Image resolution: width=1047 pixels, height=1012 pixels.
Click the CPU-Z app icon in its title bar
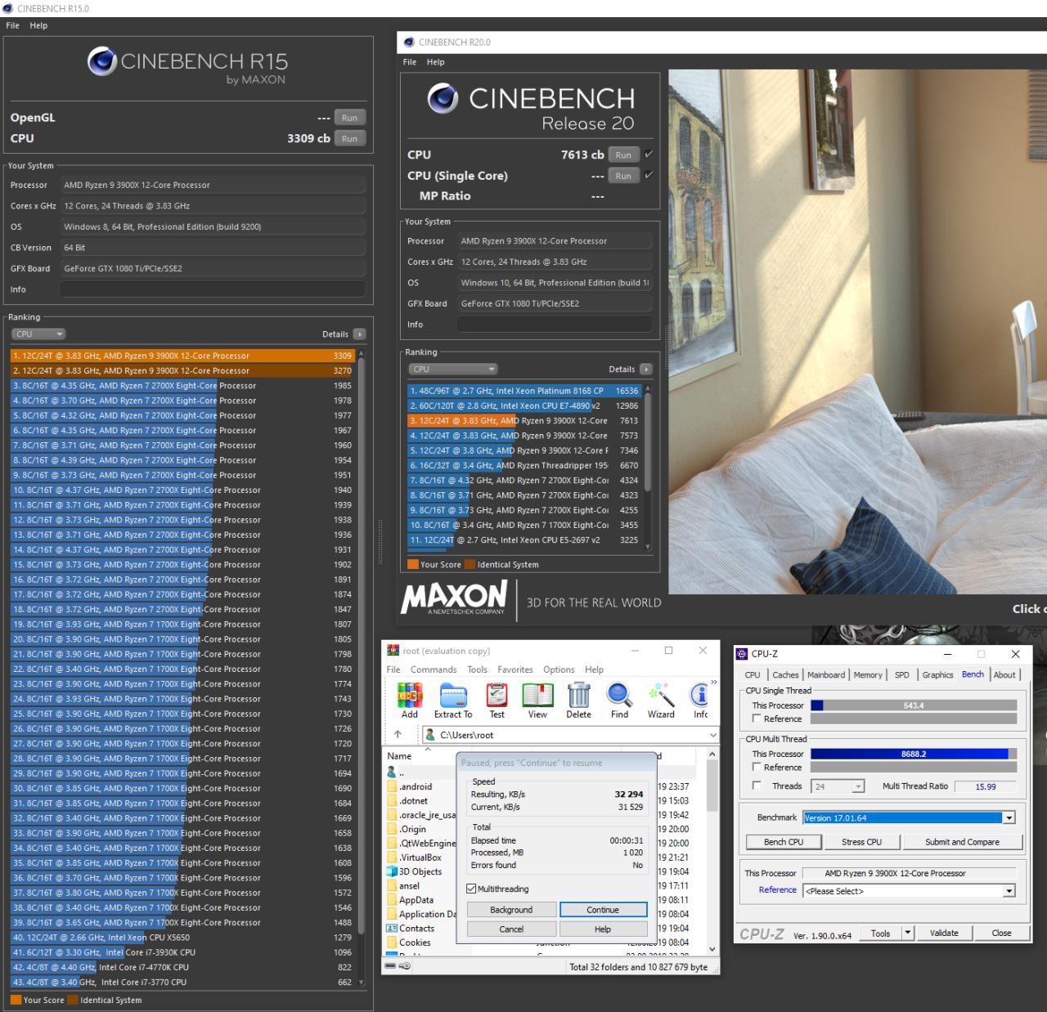742,654
